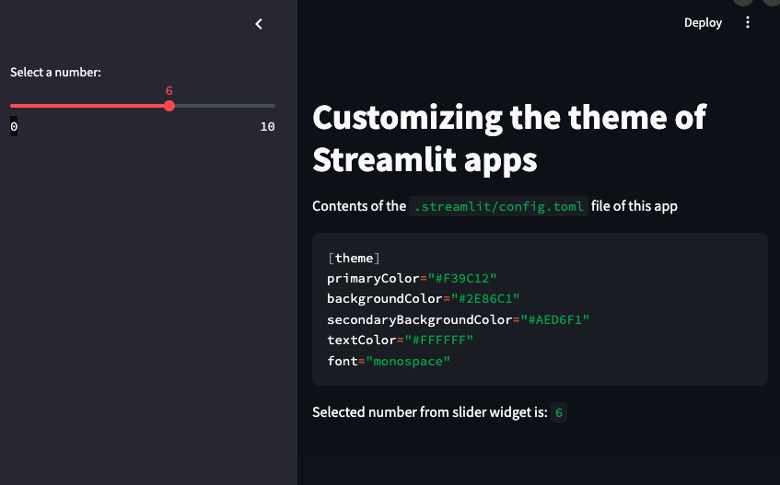
Task: Click the slider maximum label 10
Action: (x=267, y=127)
